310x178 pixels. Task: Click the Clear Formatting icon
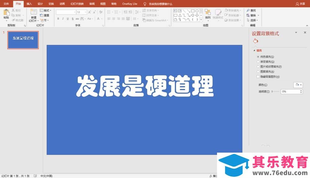[x=101, y=12]
